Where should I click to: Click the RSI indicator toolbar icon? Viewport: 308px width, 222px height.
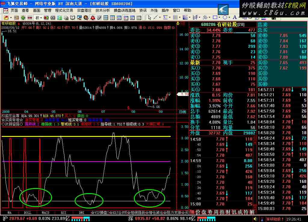pos(17,18)
